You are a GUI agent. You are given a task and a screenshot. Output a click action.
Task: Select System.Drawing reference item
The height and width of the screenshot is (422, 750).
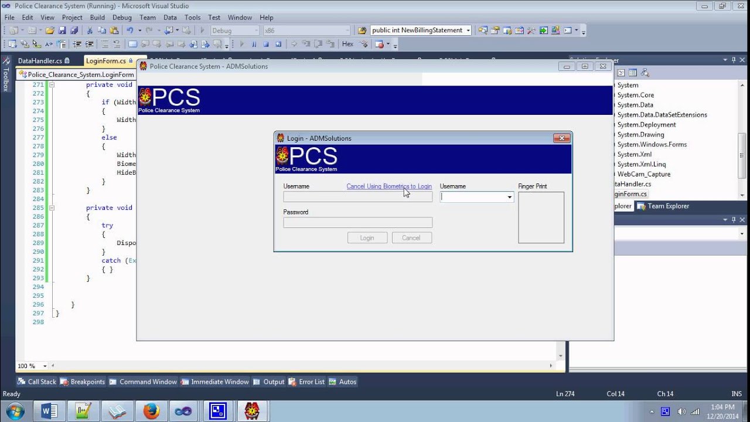[x=640, y=134]
